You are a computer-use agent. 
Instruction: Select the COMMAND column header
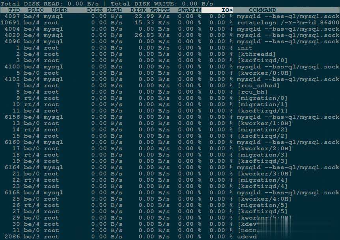click(262, 10)
